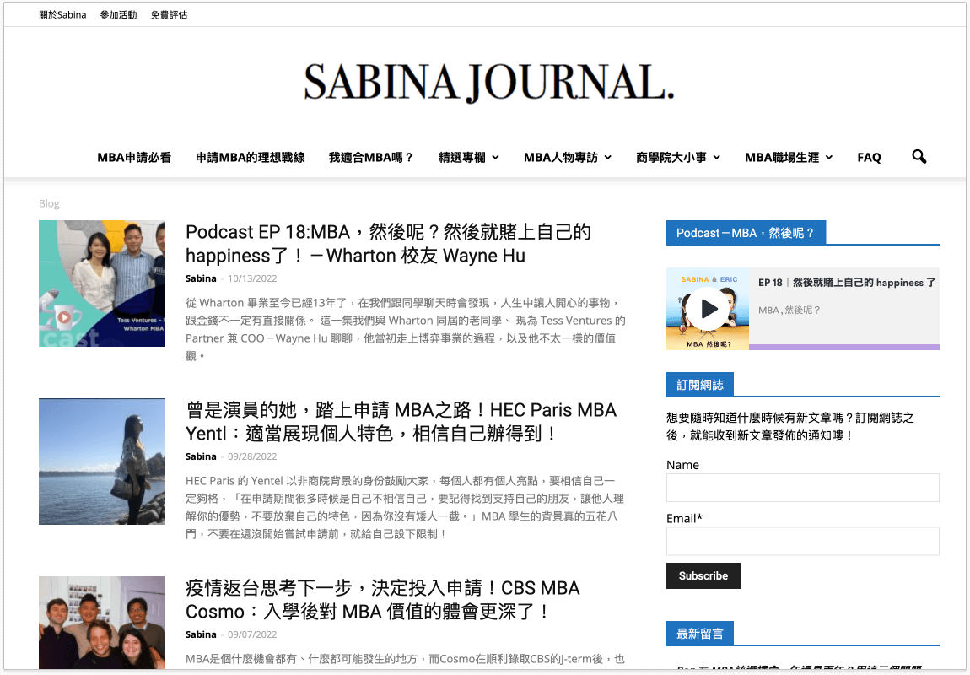Open the FAQ page

[x=869, y=157]
